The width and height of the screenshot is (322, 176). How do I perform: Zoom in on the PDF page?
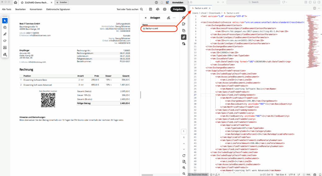[x=184, y=168]
